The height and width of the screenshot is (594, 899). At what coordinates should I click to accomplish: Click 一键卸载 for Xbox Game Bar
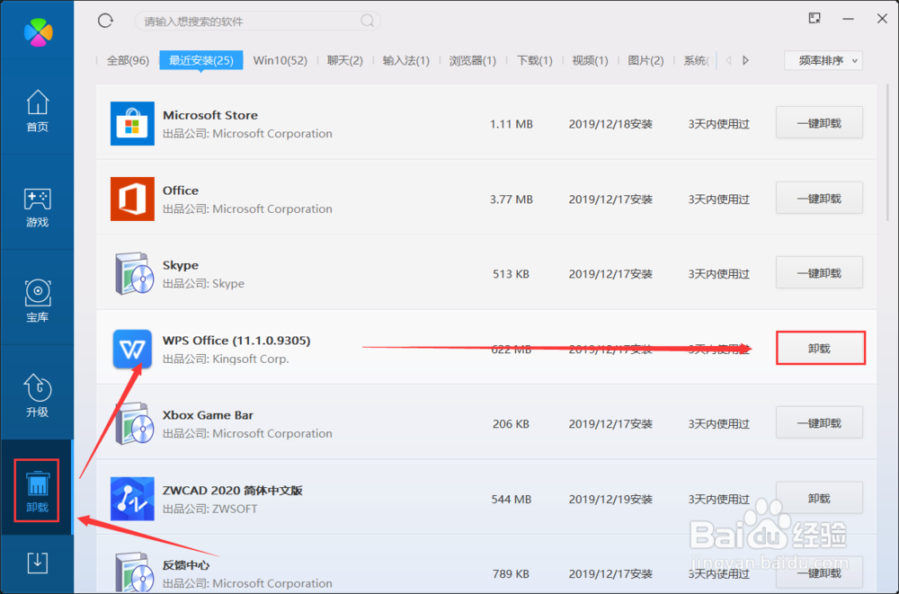coord(819,423)
